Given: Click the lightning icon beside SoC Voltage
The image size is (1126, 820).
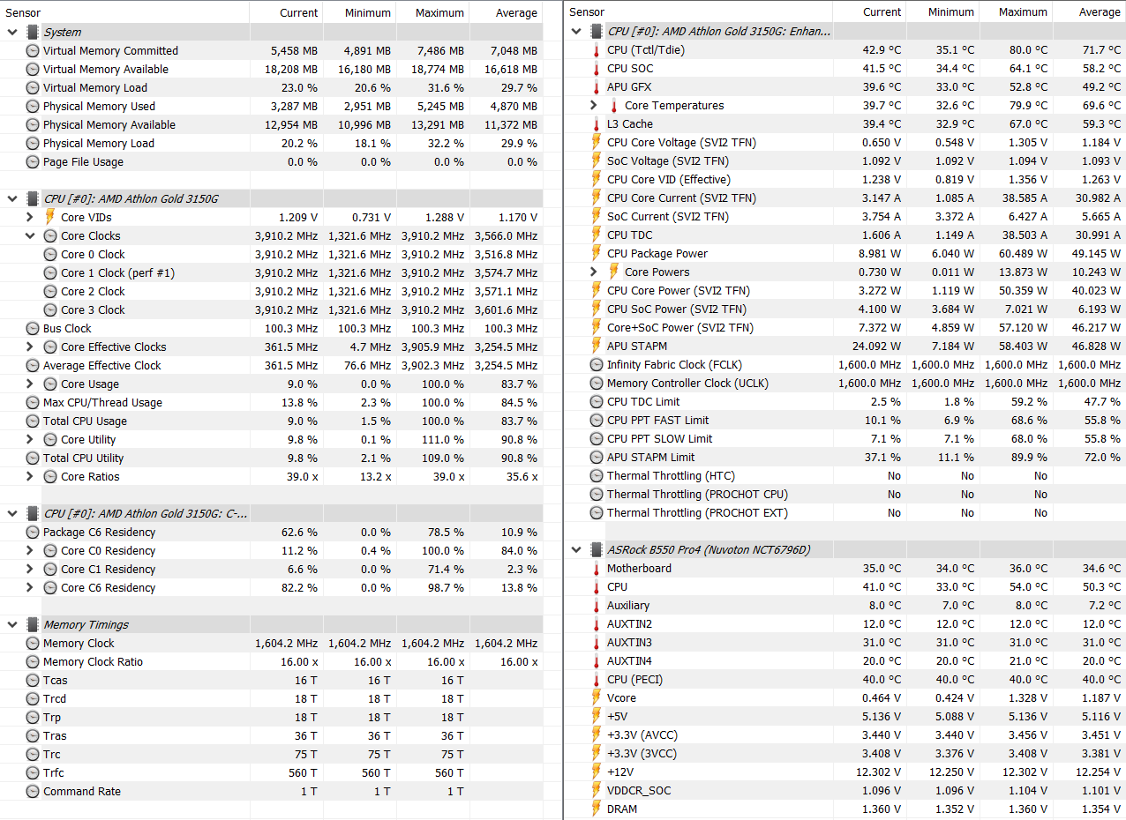Looking at the screenshot, I should click(597, 161).
